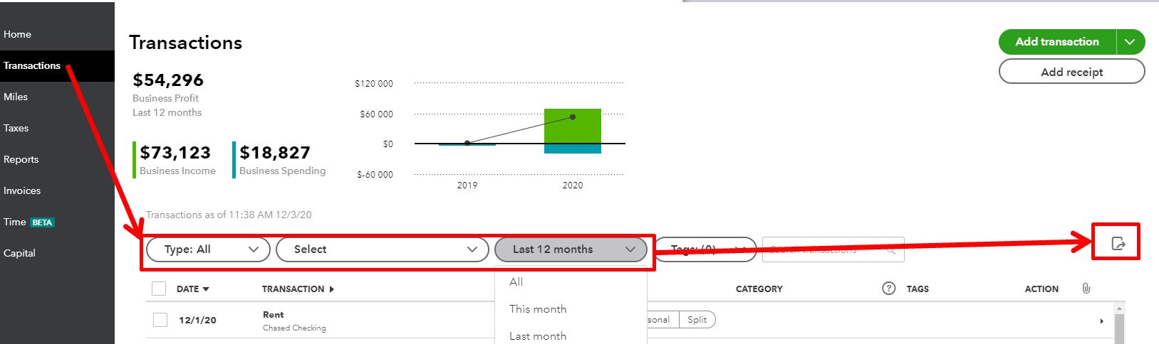Open Add transaction dropdown arrow
Viewport: 1159px width, 344px height.
(1130, 42)
